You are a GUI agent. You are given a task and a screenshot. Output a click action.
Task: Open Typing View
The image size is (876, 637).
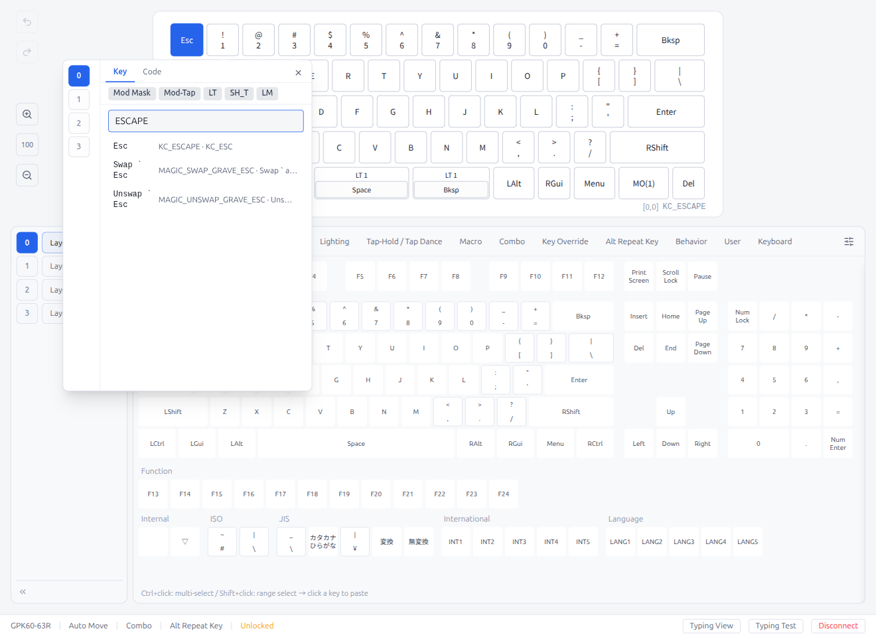[x=711, y=626]
